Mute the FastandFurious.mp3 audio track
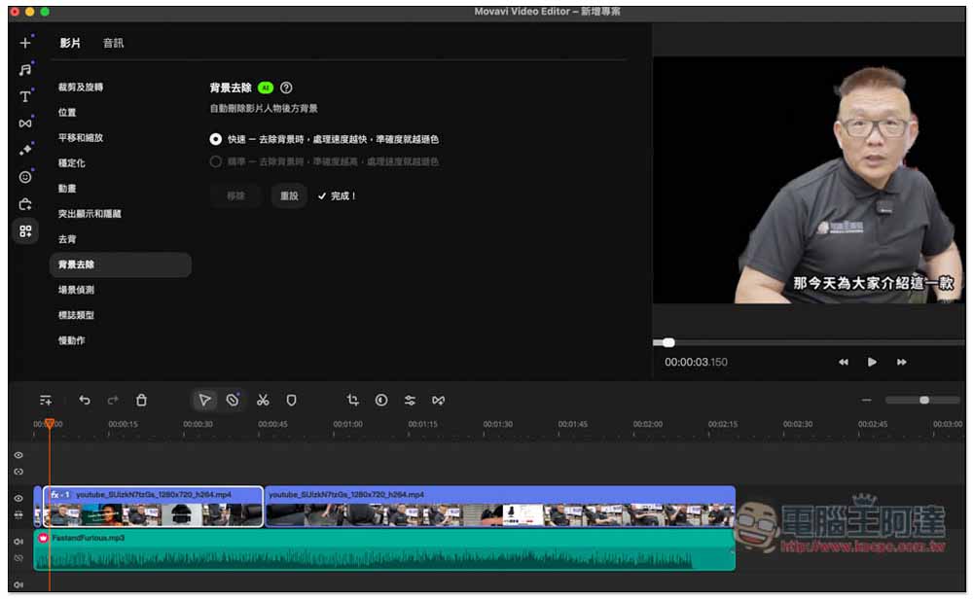The image size is (973, 599). pos(18,542)
